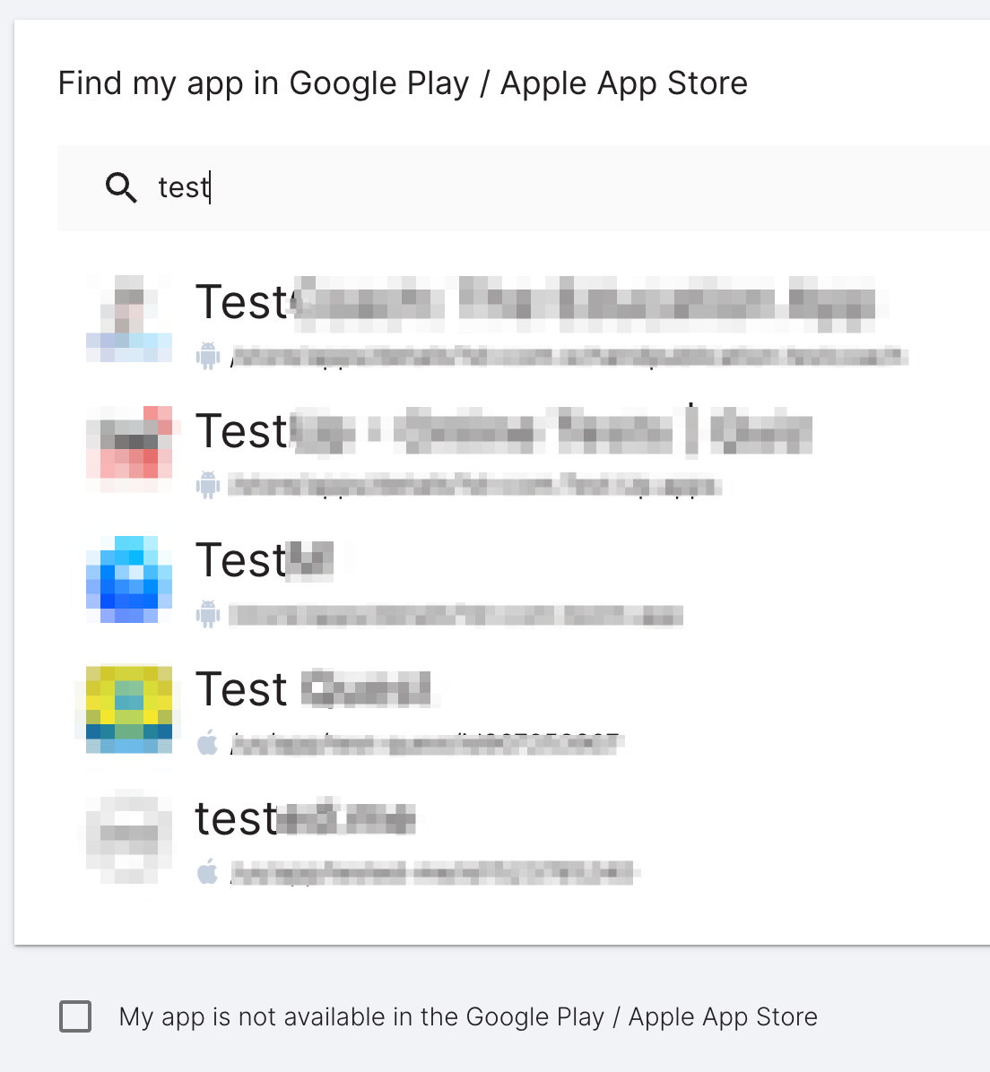Select the fourth Test result with Apple listing
Screen dimensions: 990x1072
tap(313, 689)
